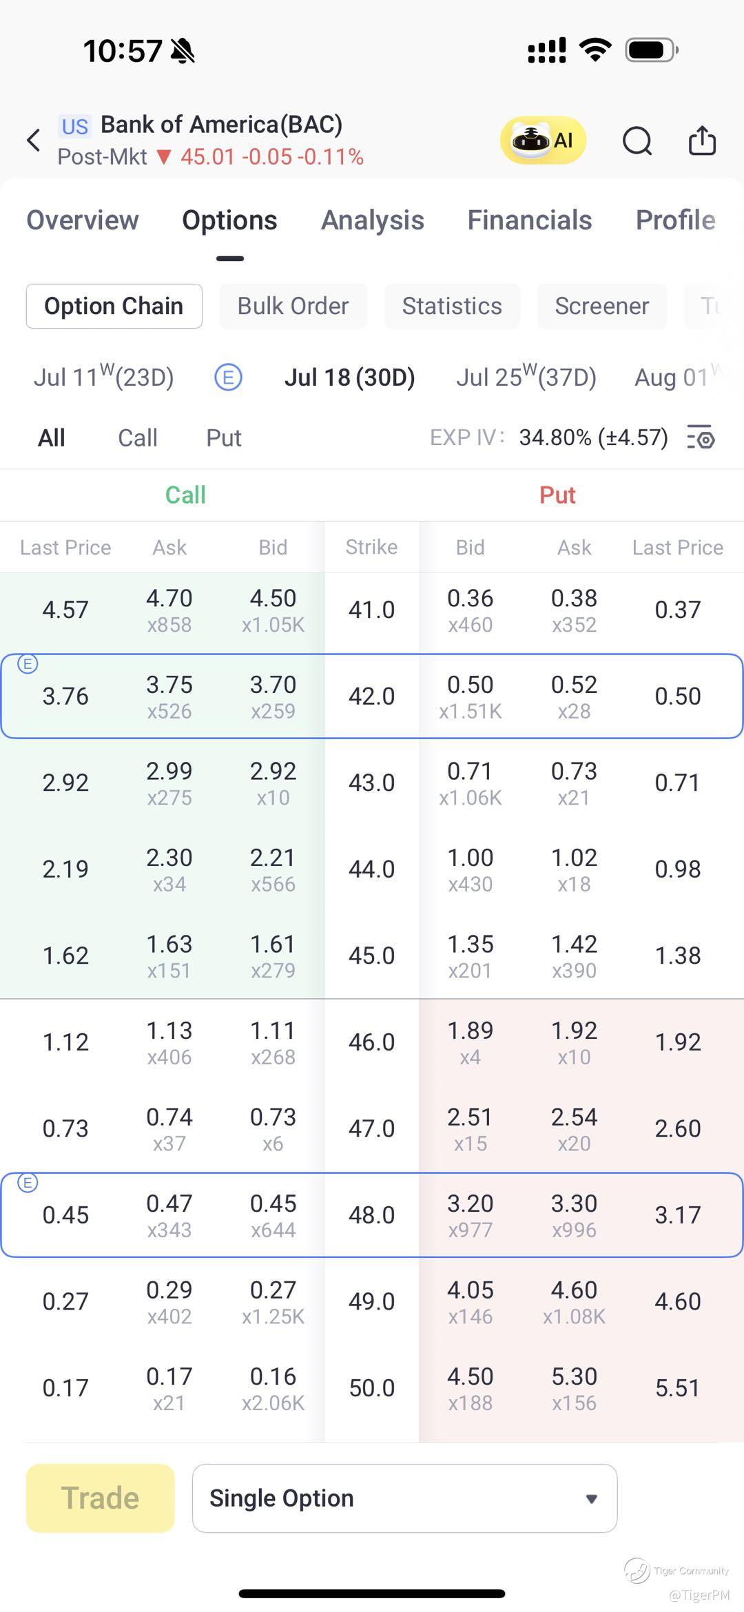Select put last price 5.51 at strike 50.0
The width and height of the screenshot is (744, 1612).
(x=678, y=1388)
